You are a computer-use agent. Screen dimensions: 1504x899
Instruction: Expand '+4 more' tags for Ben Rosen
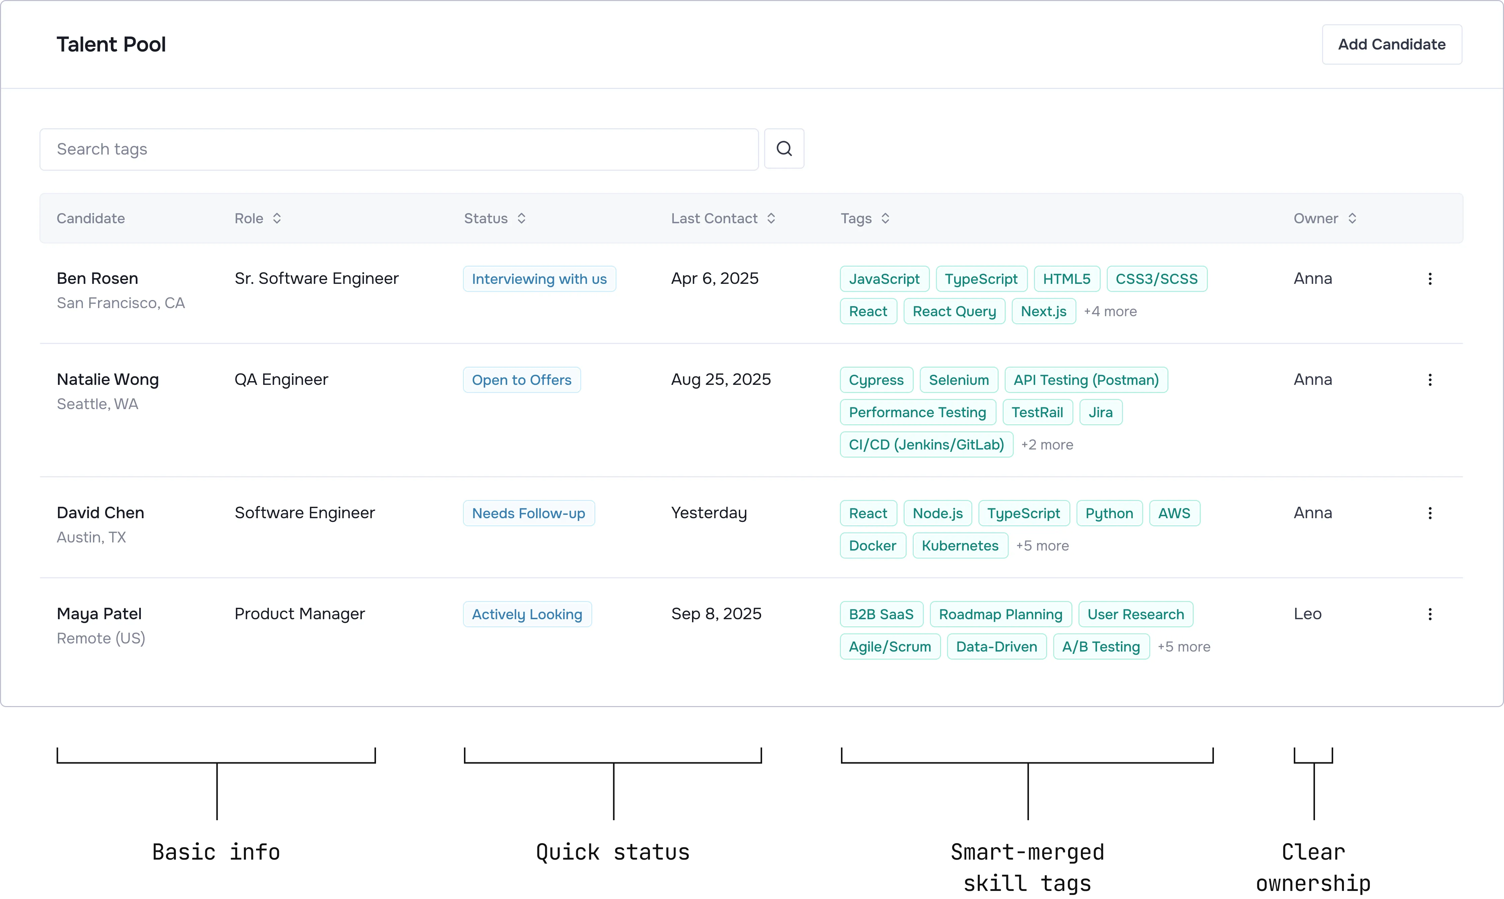click(1110, 311)
